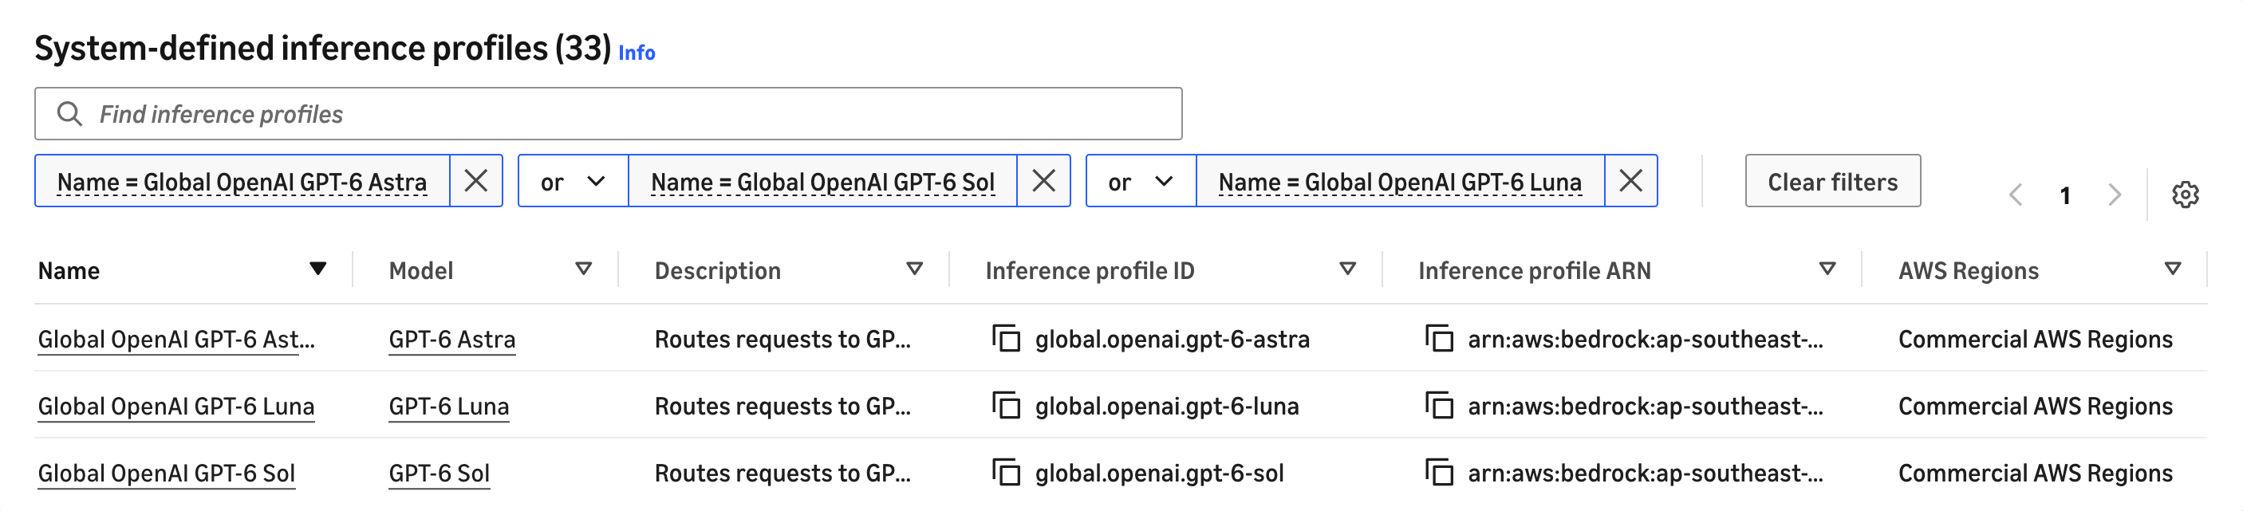The image size is (2243, 511).
Task: Click Commercial AWS Regions in the Astra row
Action: click(2035, 339)
